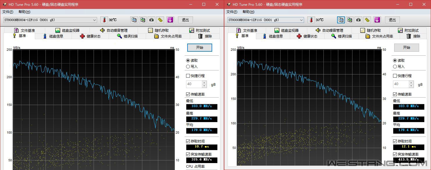Open 自动噪音管理 tab in left window
This screenshot has height=170, width=431.
coord(114,30)
